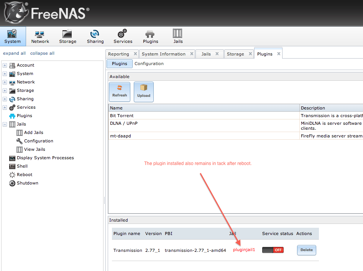Delete the Transmission plugin
363x271 pixels.
click(x=307, y=250)
